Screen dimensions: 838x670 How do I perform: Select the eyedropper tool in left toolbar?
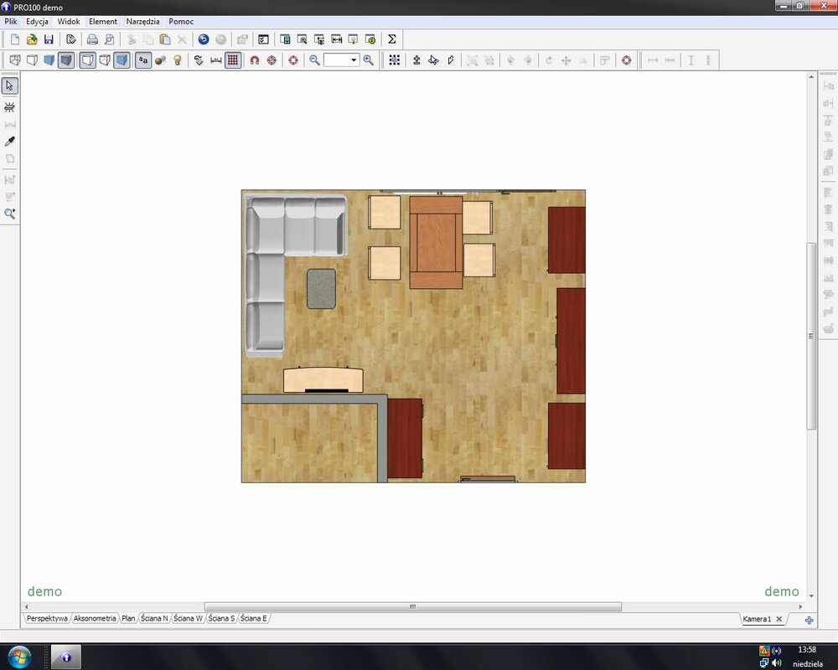pos(10,142)
